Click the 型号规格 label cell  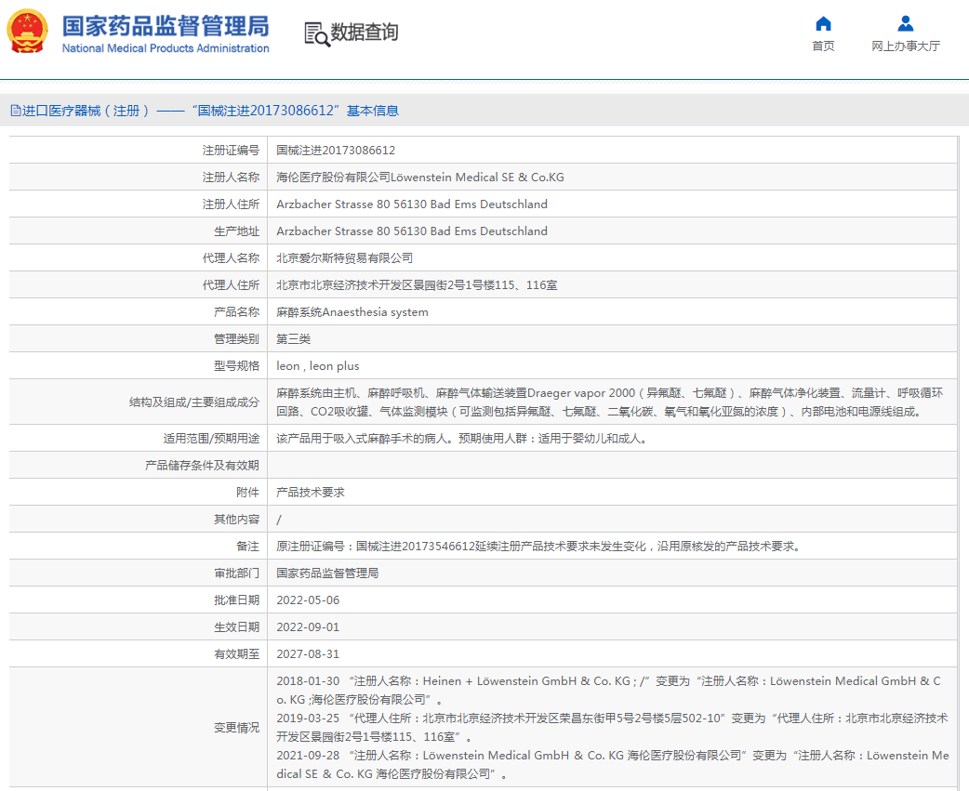coord(139,366)
